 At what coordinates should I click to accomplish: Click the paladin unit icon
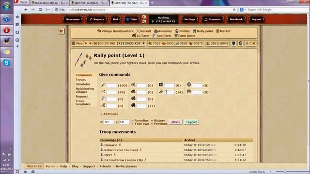click(x=189, y=85)
